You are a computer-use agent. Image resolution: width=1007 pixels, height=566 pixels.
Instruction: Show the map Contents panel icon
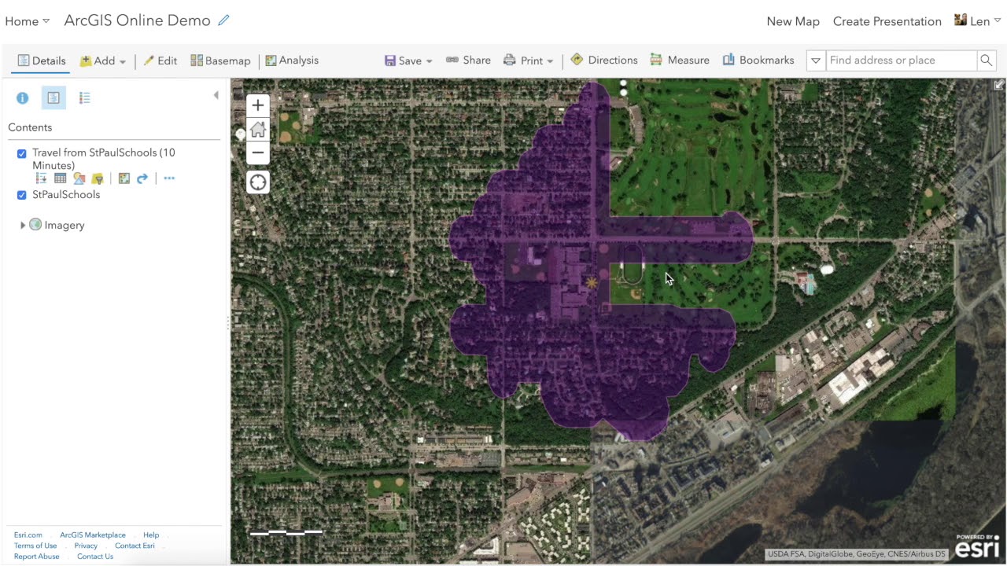pos(53,98)
